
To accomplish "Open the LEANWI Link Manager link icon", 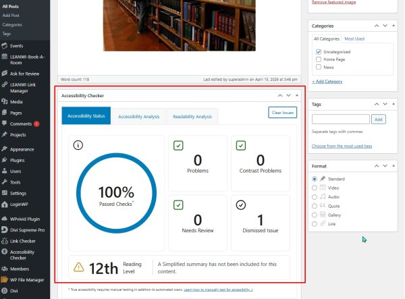I will [5, 84].
